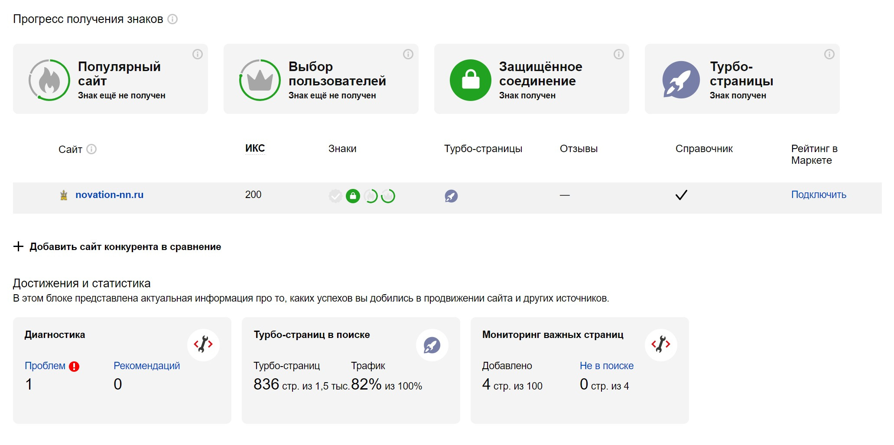Click info icon on Защищённое соединение card

point(619,54)
